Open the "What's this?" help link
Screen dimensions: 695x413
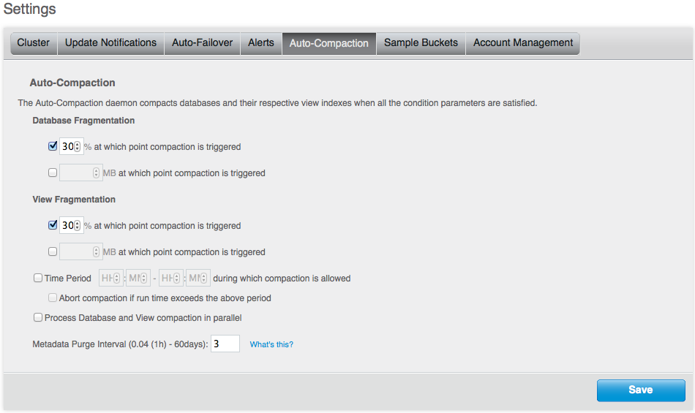click(x=271, y=344)
